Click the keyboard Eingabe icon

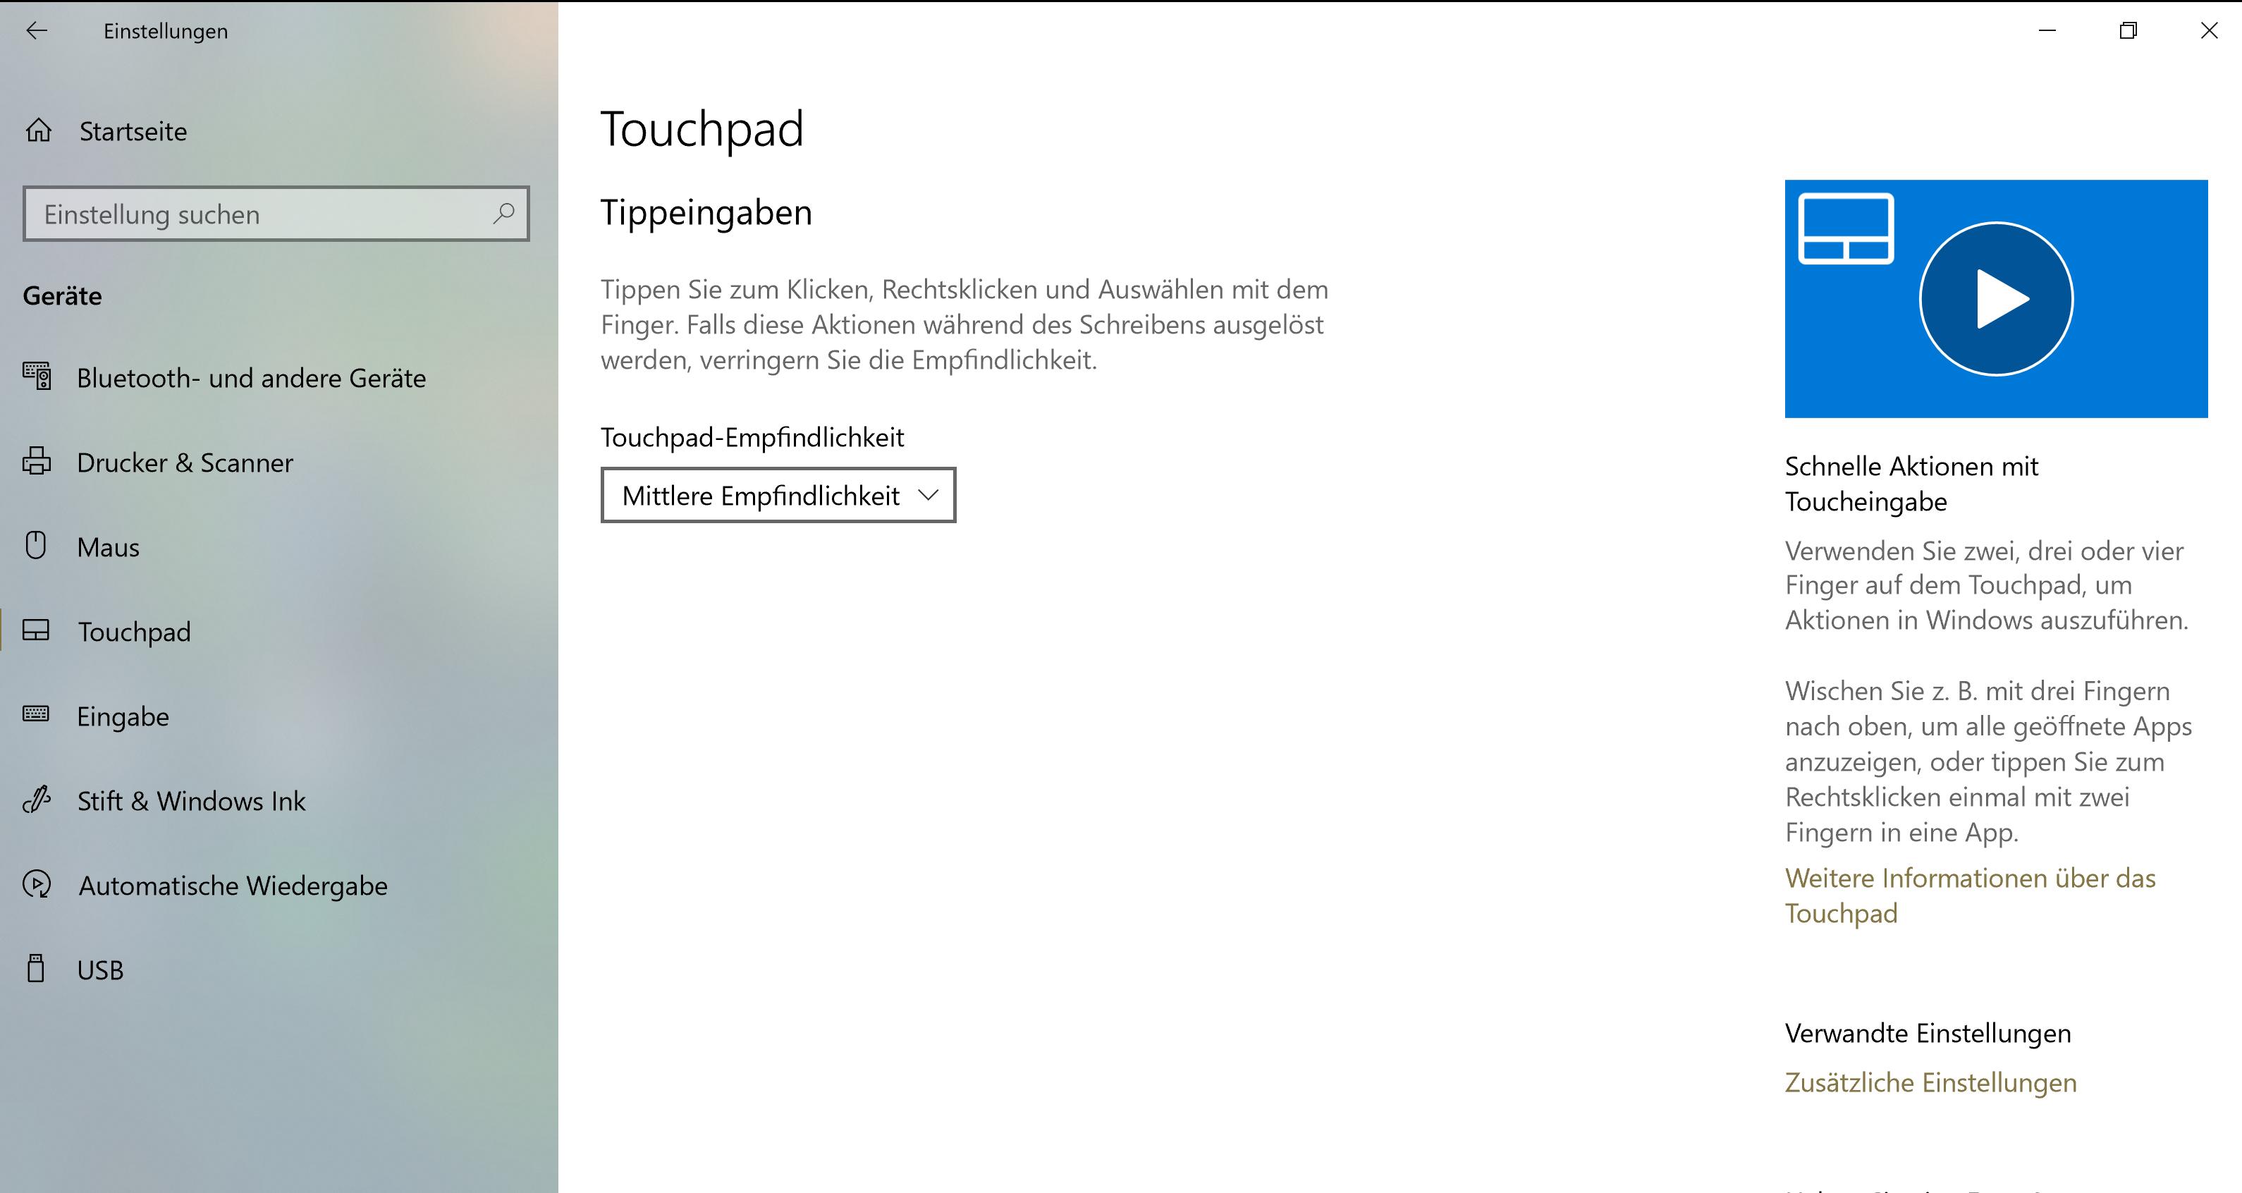(x=36, y=714)
